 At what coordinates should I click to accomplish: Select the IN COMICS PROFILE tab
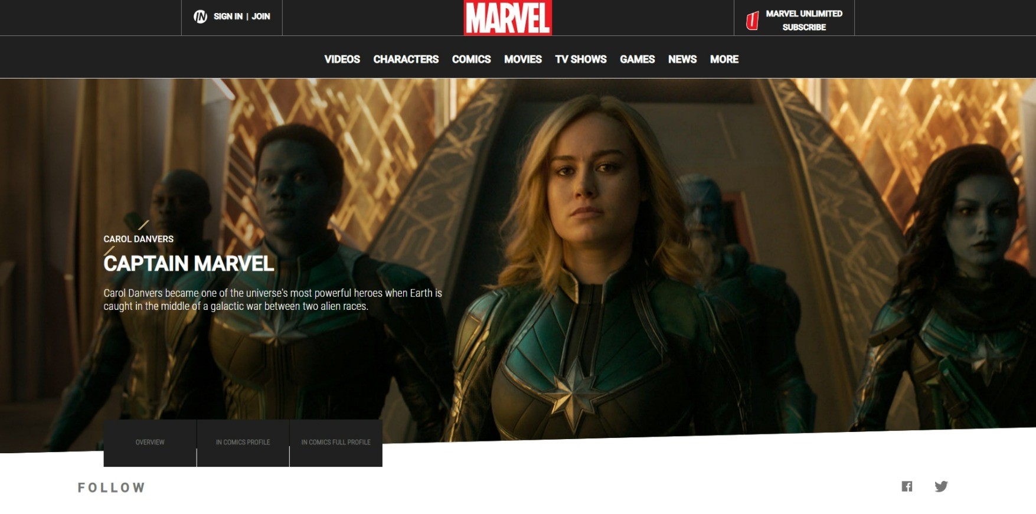coord(243,443)
